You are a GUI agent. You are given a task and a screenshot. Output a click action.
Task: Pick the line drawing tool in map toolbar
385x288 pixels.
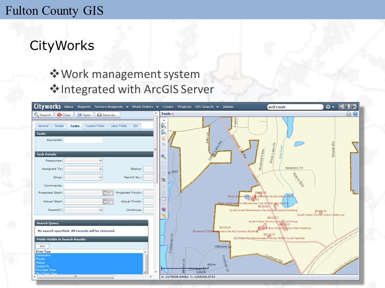pyautogui.click(x=164, y=192)
